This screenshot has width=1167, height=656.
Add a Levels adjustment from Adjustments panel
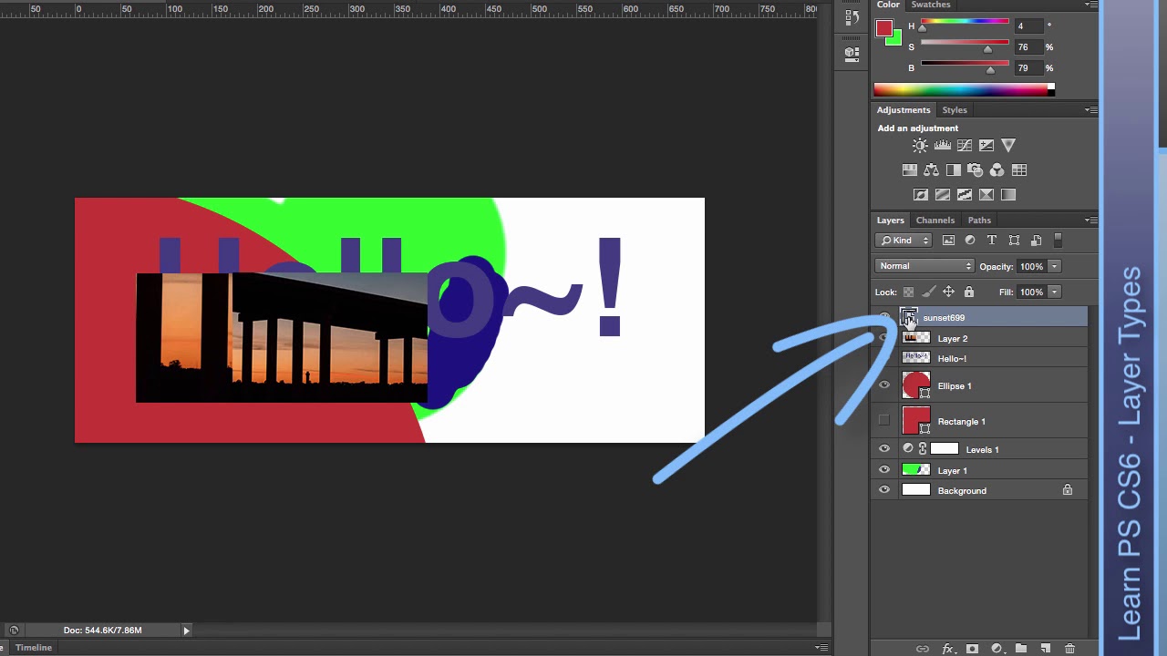tap(943, 146)
